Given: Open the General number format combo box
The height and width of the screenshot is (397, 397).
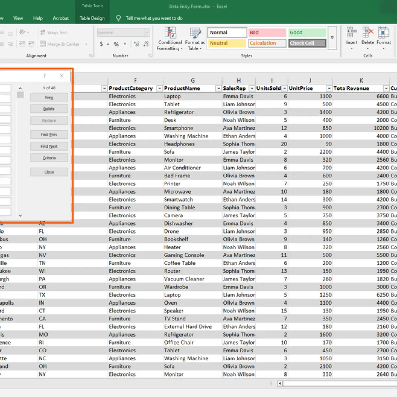Looking at the screenshot, I should [x=123, y=32].
